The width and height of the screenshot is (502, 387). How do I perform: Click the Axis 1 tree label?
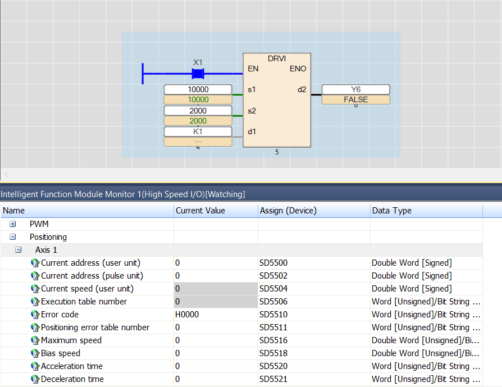[46, 250]
